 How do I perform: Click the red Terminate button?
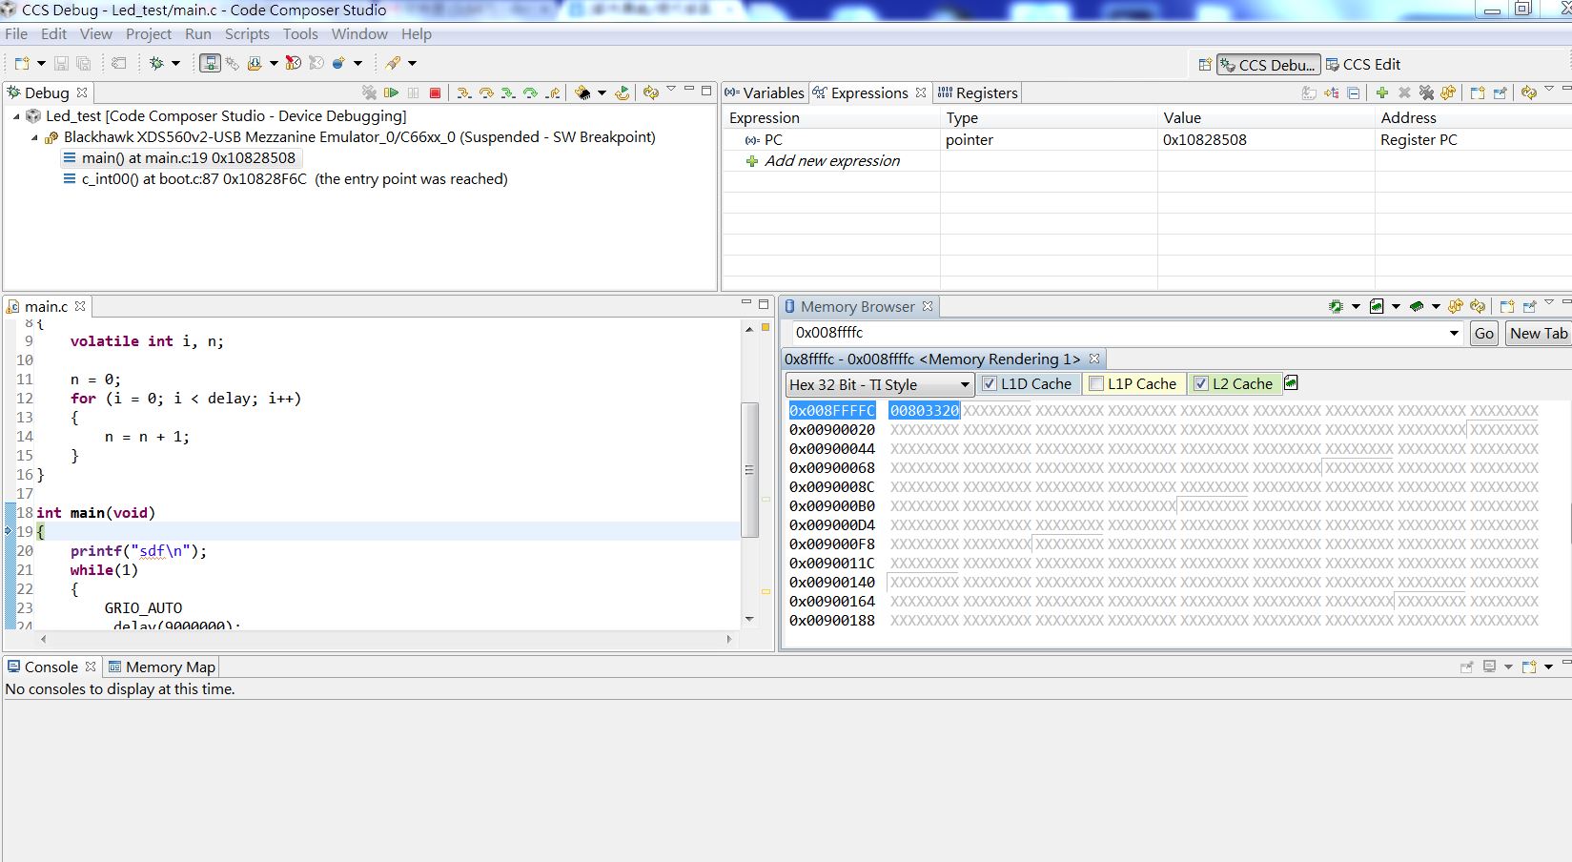click(x=435, y=92)
